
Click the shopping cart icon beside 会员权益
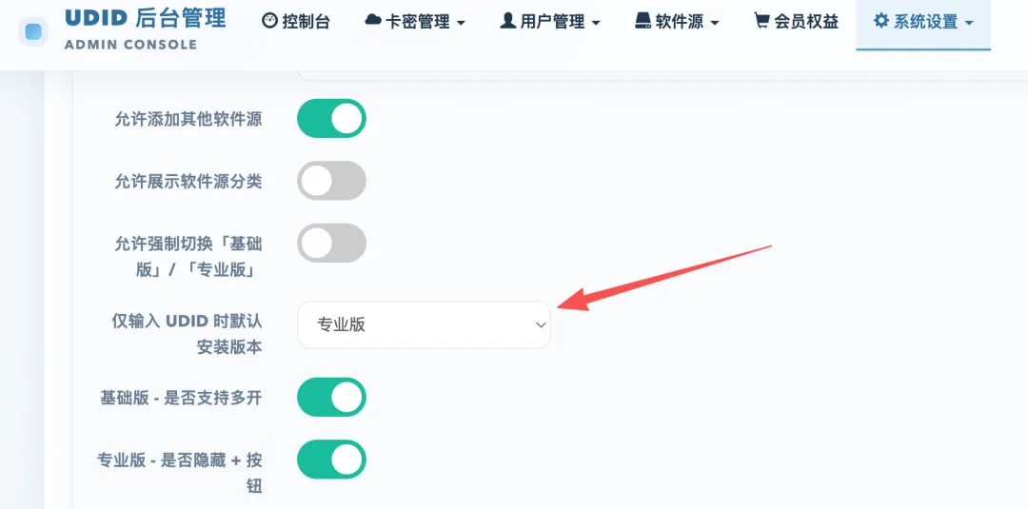click(761, 21)
